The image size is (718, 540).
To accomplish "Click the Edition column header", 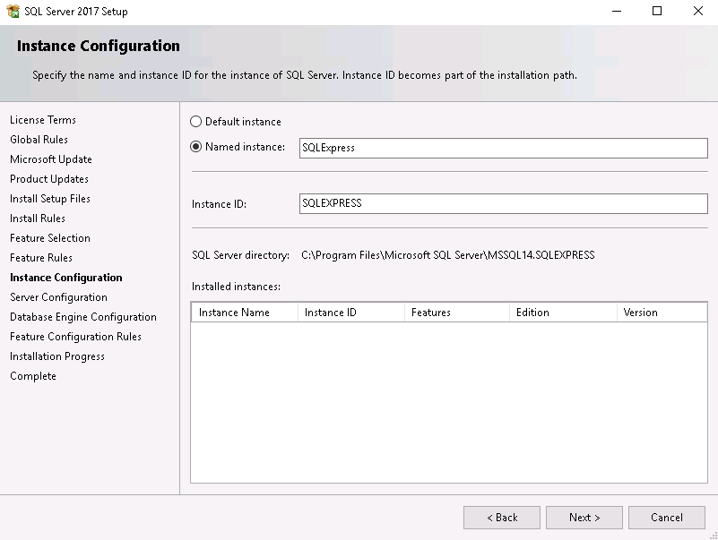I will (563, 313).
